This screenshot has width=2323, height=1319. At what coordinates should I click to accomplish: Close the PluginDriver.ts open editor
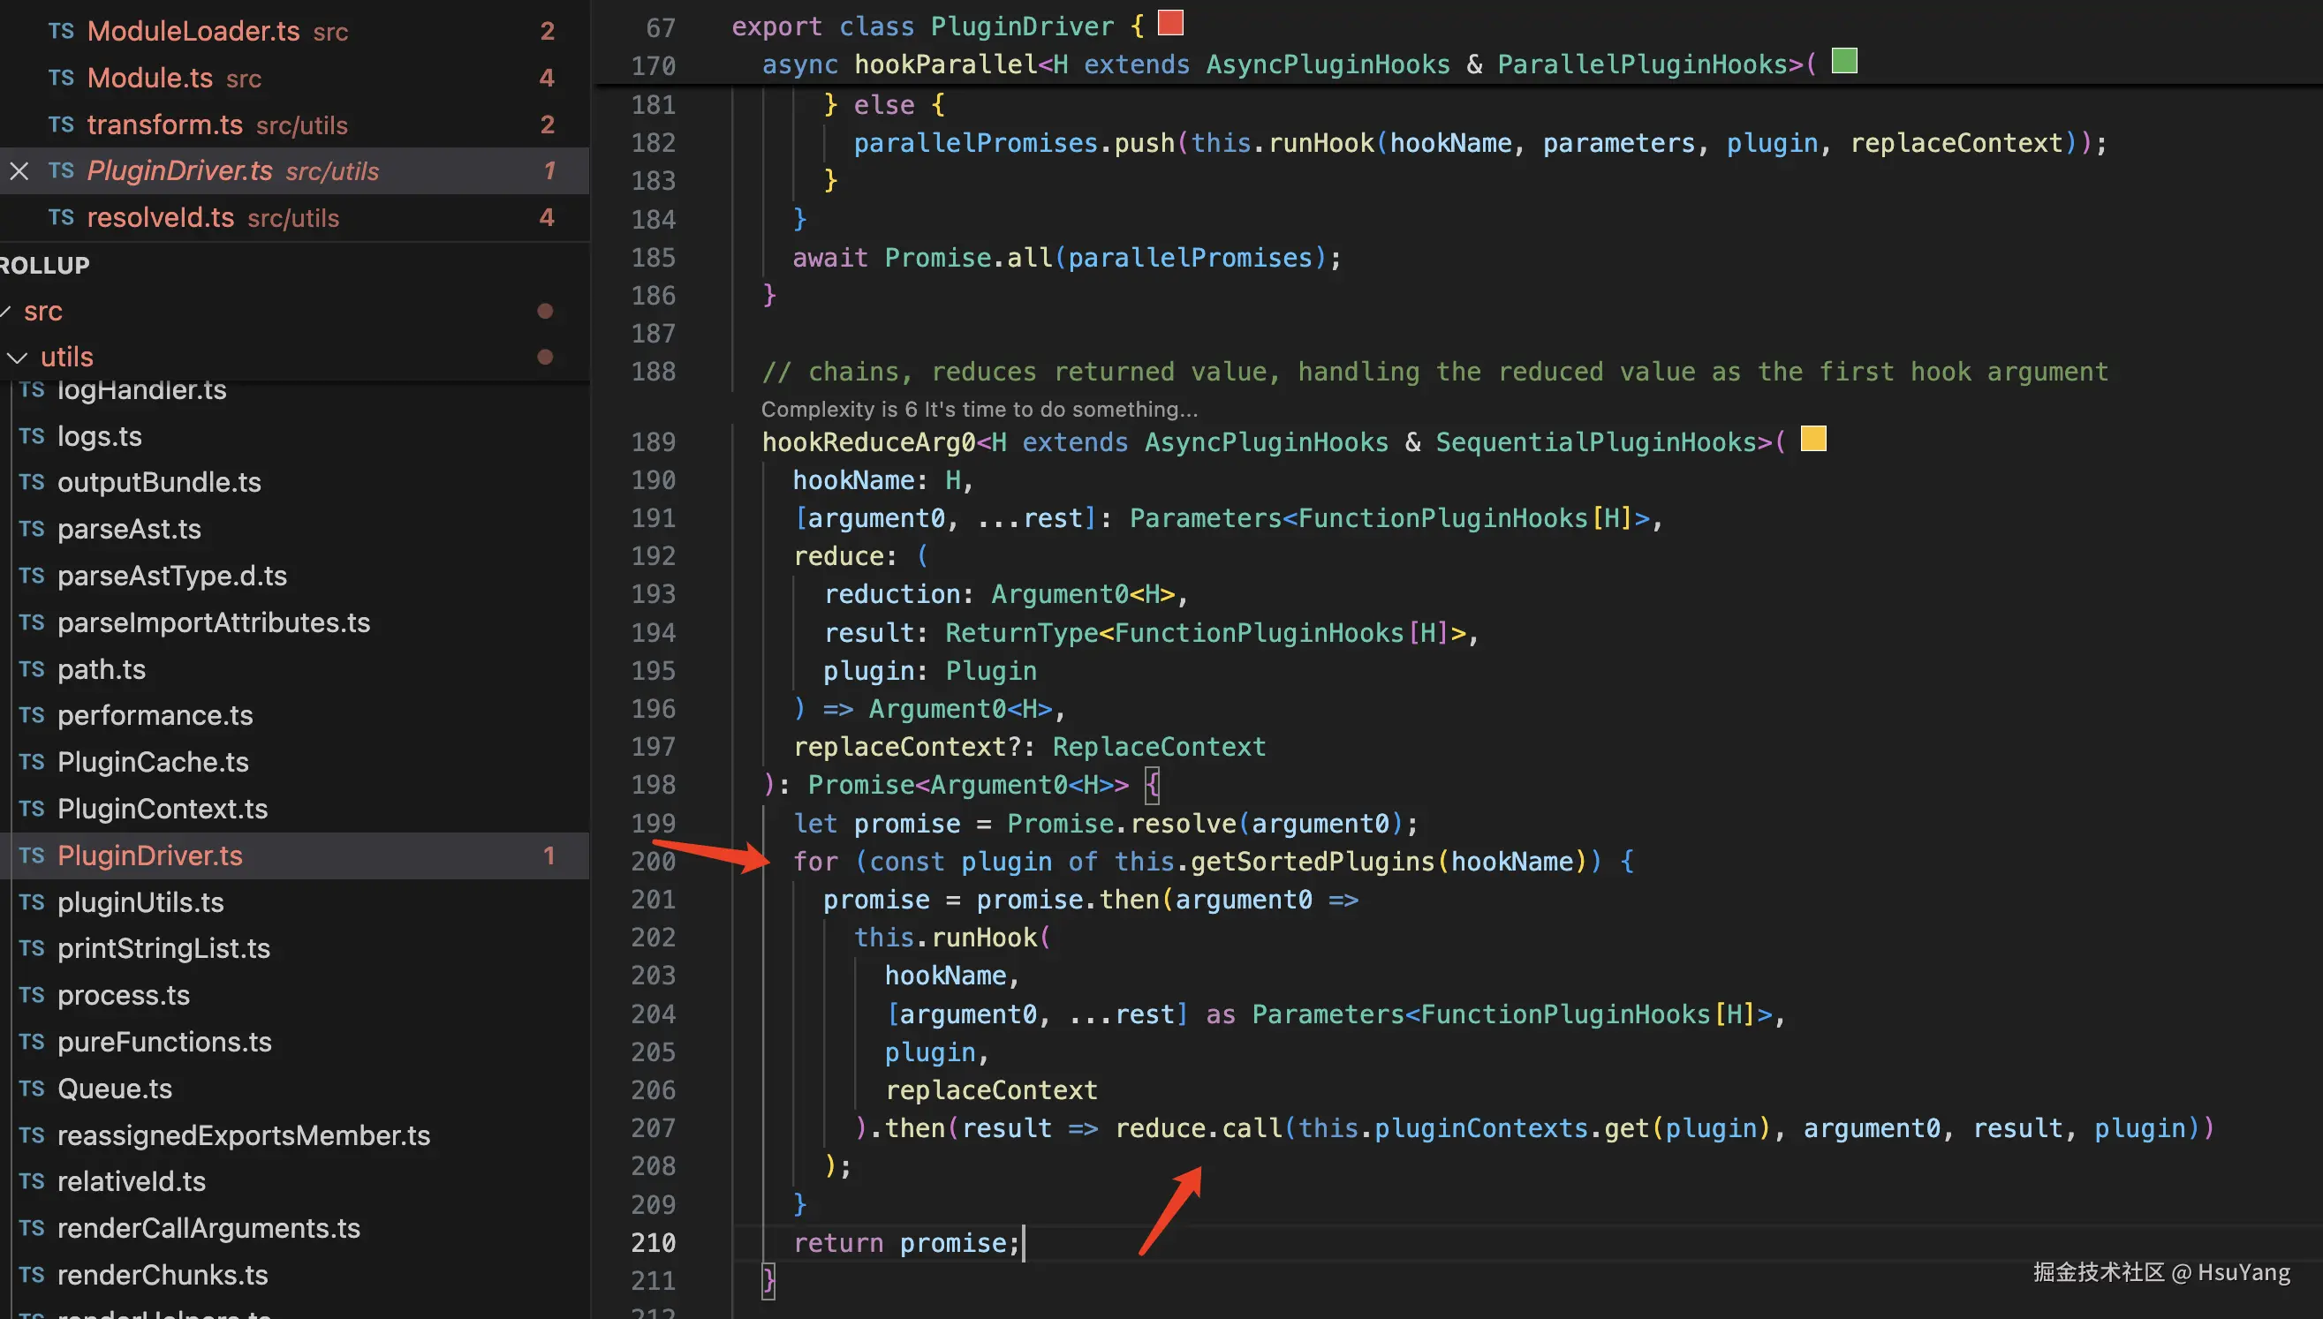click(19, 171)
